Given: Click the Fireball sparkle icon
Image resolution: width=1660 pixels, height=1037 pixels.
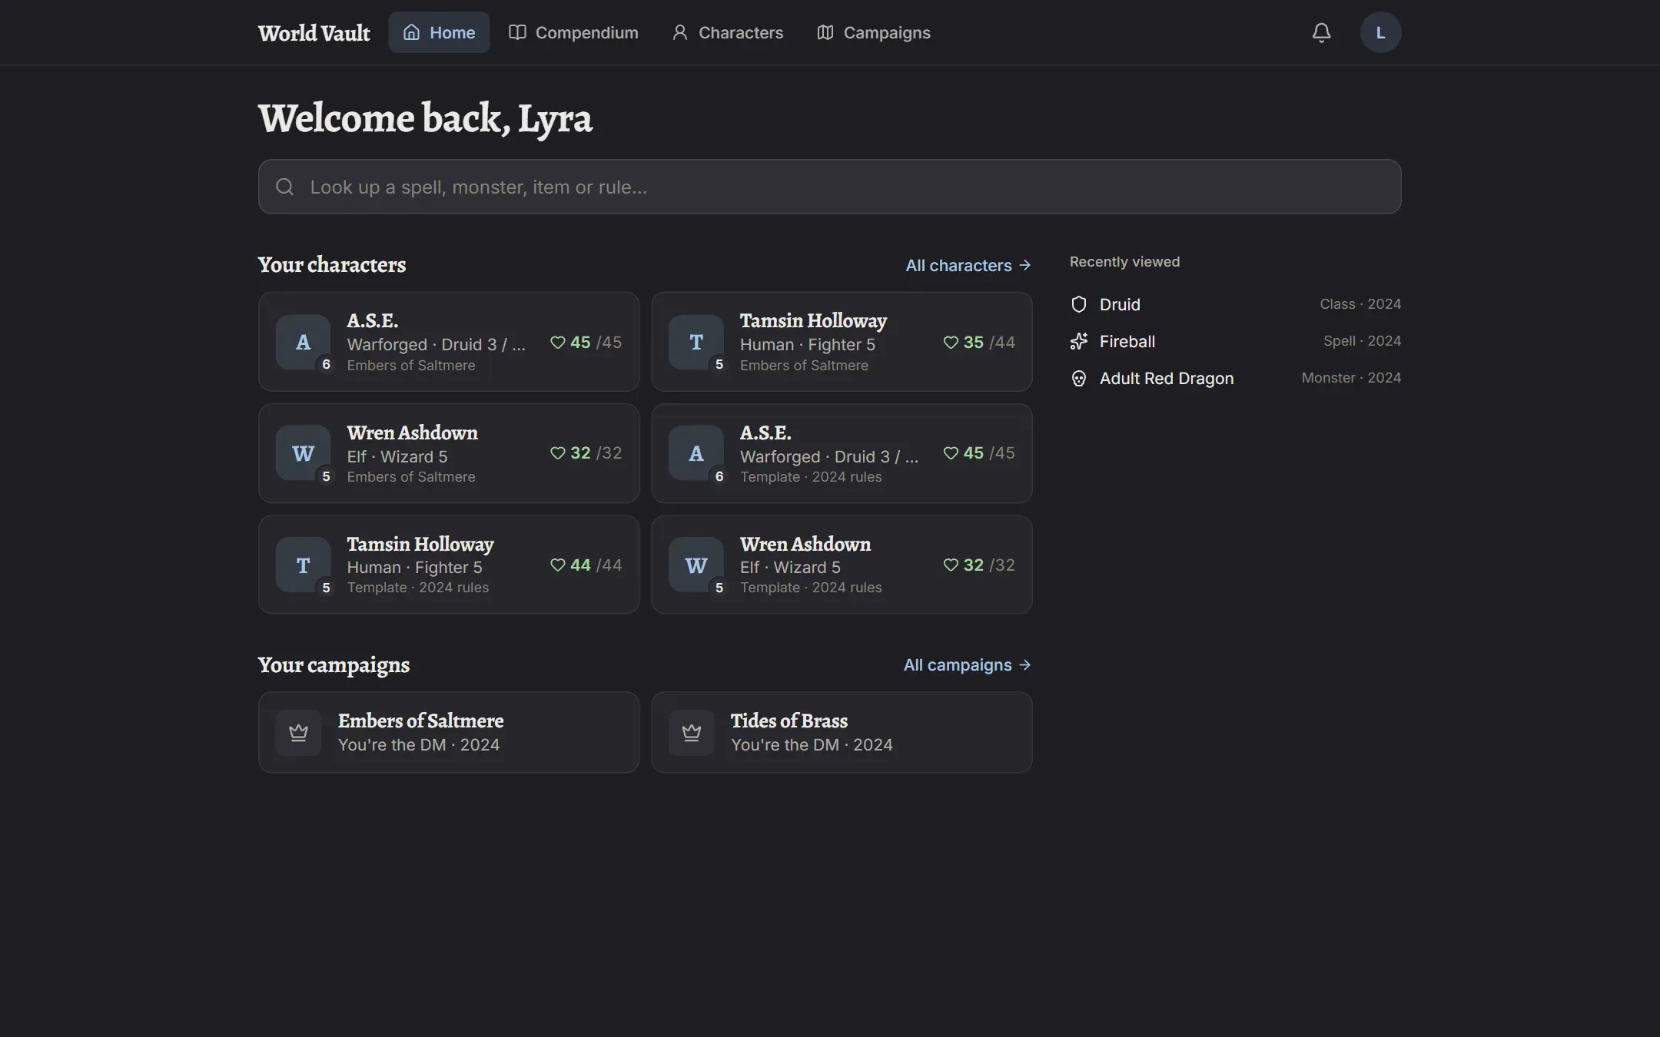Looking at the screenshot, I should (1079, 341).
